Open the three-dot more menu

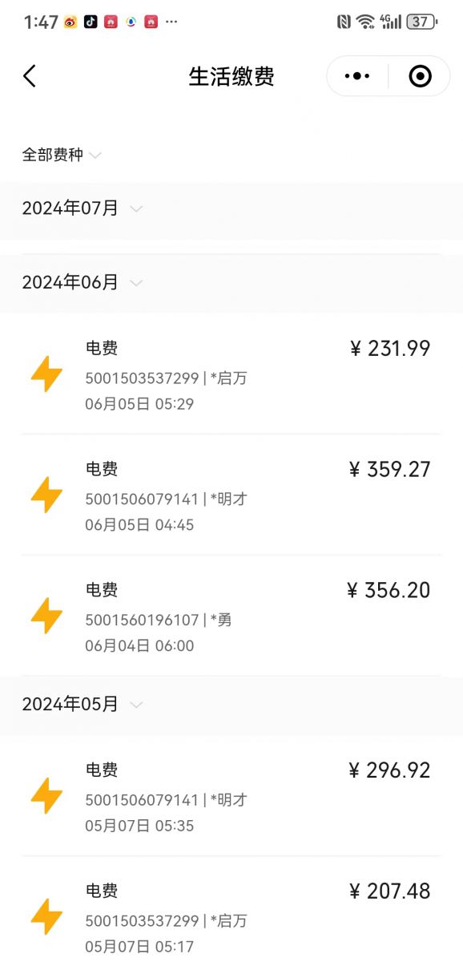[x=357, y=76]
